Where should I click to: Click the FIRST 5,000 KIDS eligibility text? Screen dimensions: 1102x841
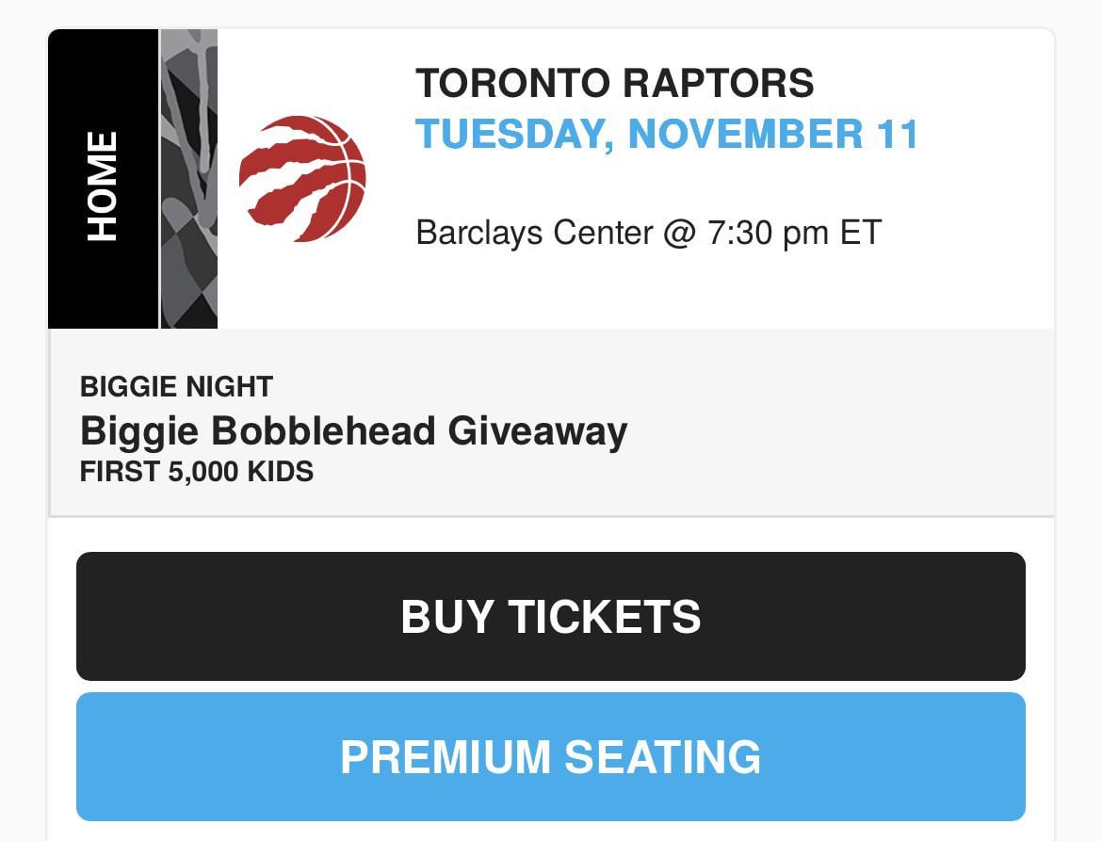[196, 471]
